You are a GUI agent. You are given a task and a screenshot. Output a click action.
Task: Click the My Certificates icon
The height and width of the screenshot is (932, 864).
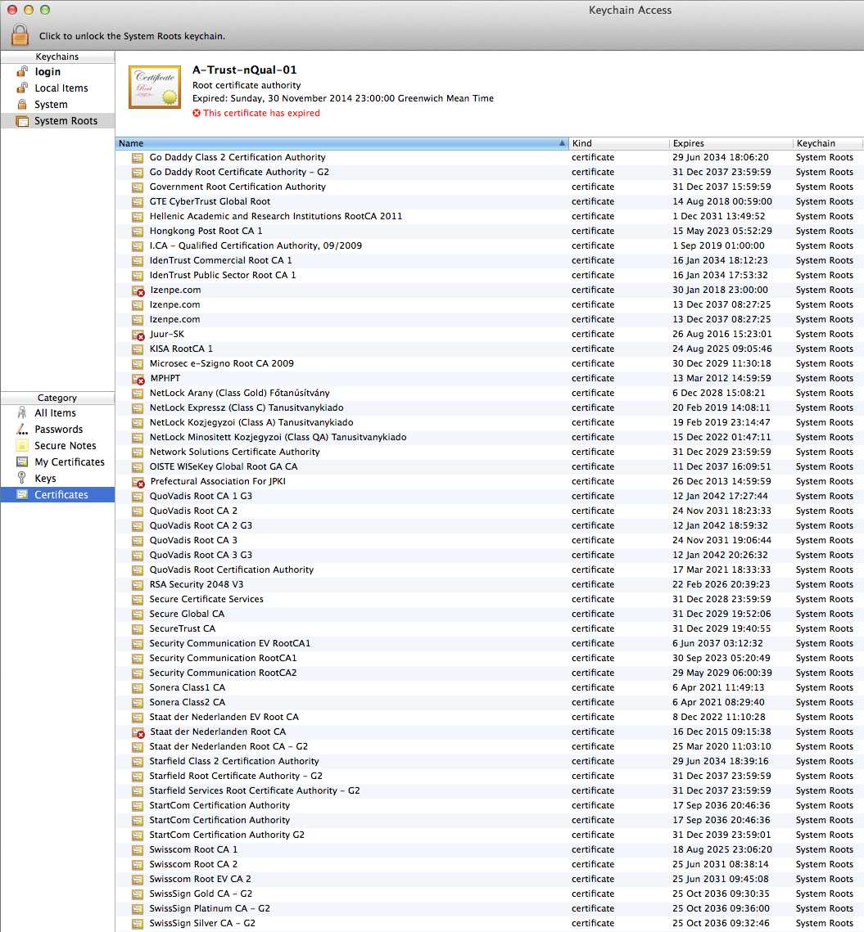pos(22,461)
